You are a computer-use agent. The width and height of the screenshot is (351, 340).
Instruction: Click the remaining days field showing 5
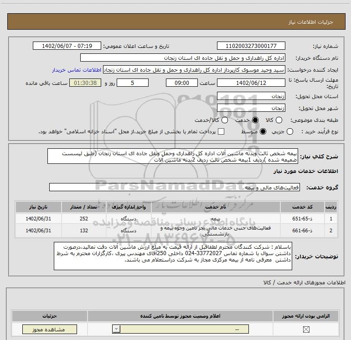(x=133, y=83)
